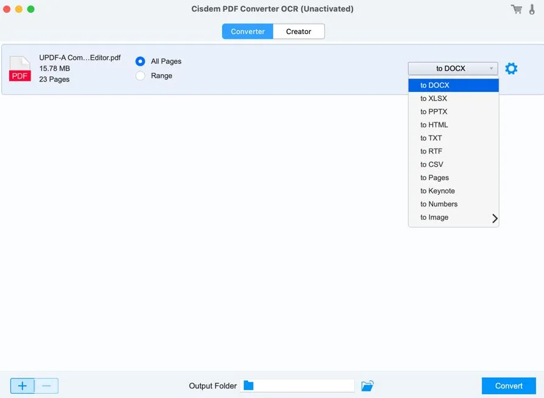
Task: Choose to CSV output format
Action: coord(454,164)
